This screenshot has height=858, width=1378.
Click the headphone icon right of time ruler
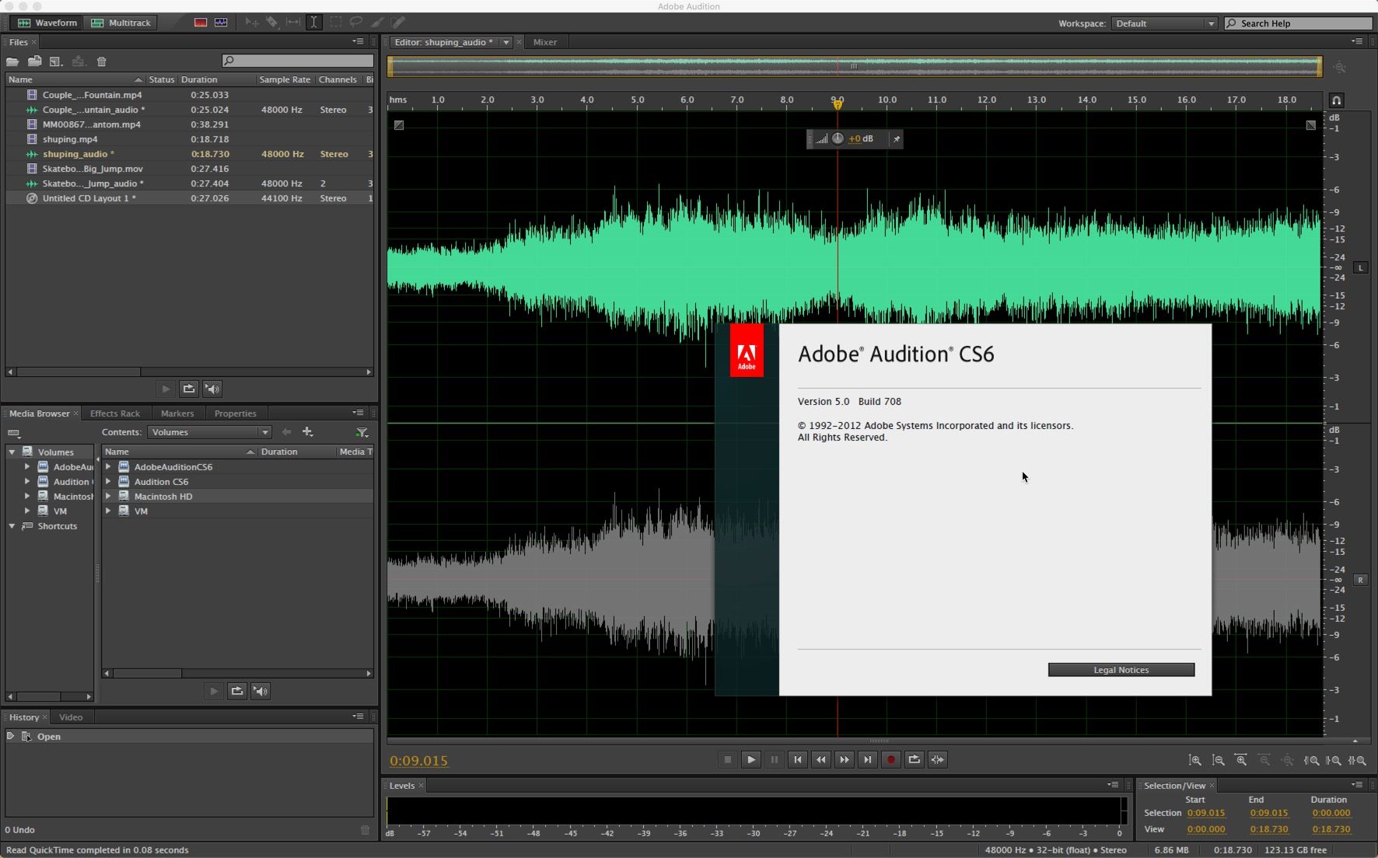pos(1336,100)
